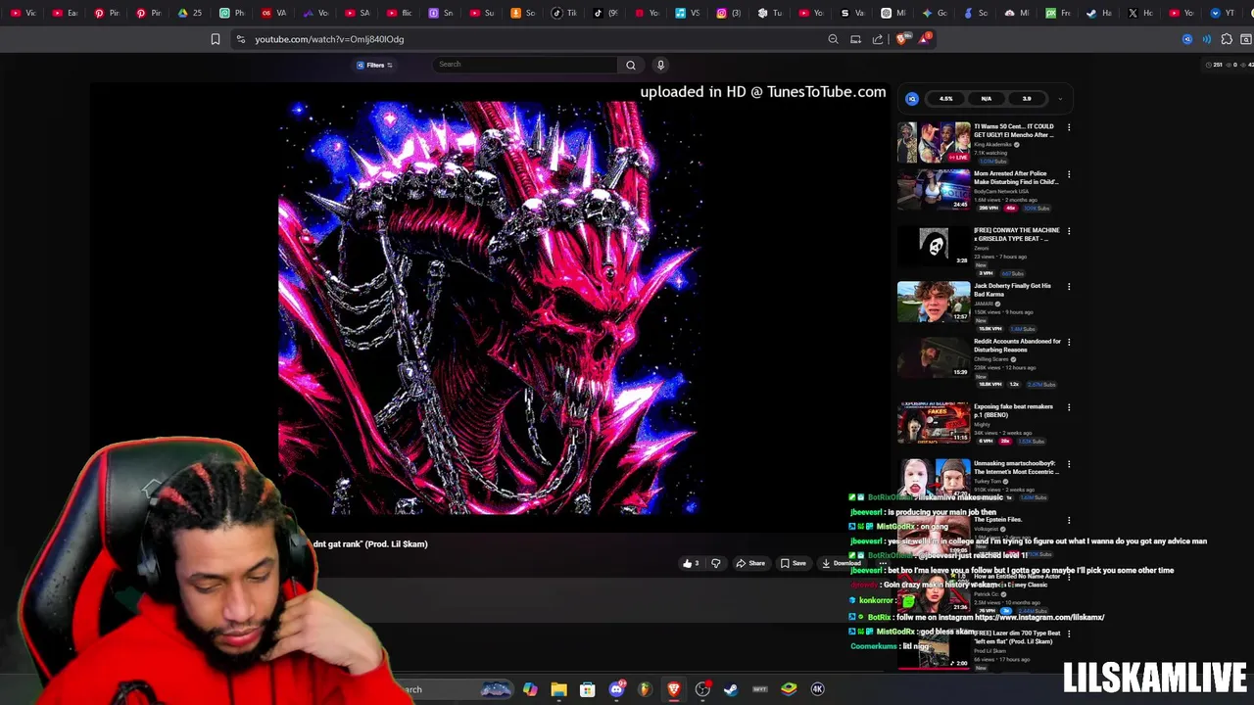Like the video with thumbs up
This screenshot has width=1254, height=705.
point(691,563)
